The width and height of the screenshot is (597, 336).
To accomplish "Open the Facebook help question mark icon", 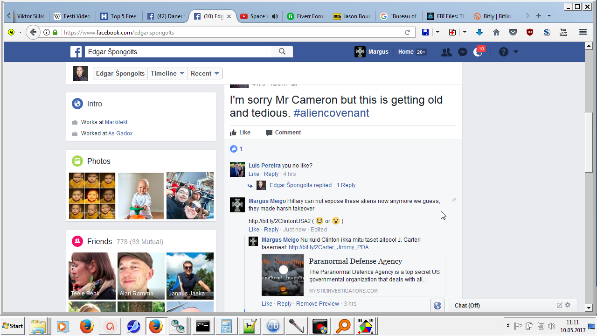I will 503,52.
